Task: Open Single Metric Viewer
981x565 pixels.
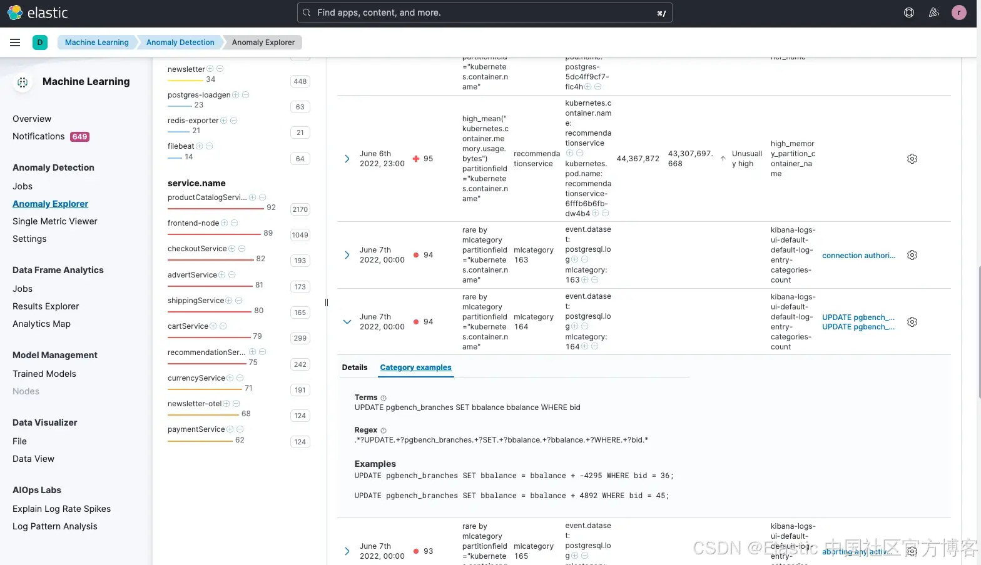Action: (x=55, y=221)
